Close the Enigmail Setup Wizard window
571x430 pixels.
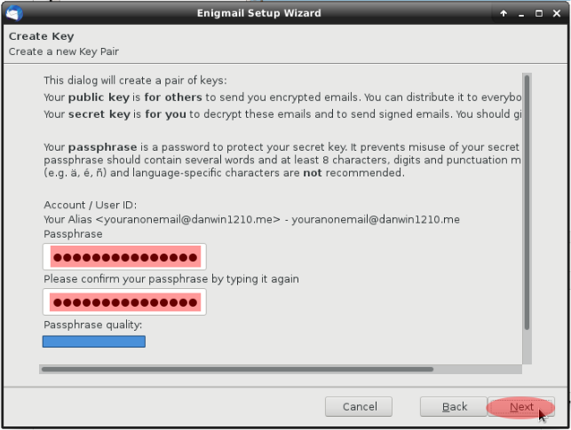[x=557, y=13]
